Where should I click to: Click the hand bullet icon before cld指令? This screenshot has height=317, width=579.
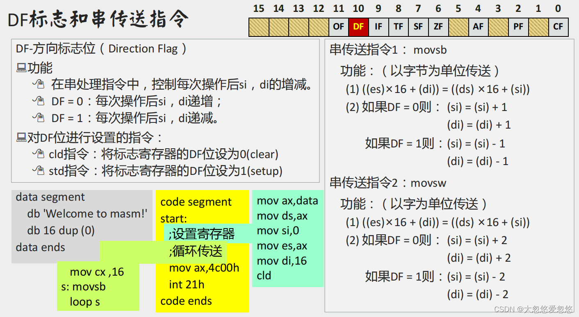[x=38, y=154]
